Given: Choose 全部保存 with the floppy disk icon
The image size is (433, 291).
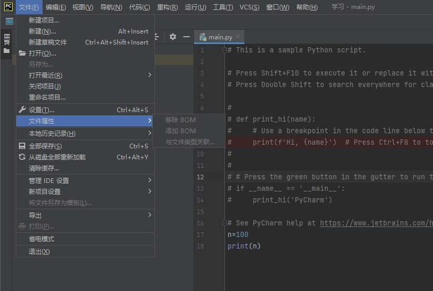Looking at the screenshot, I should (45, 146).
